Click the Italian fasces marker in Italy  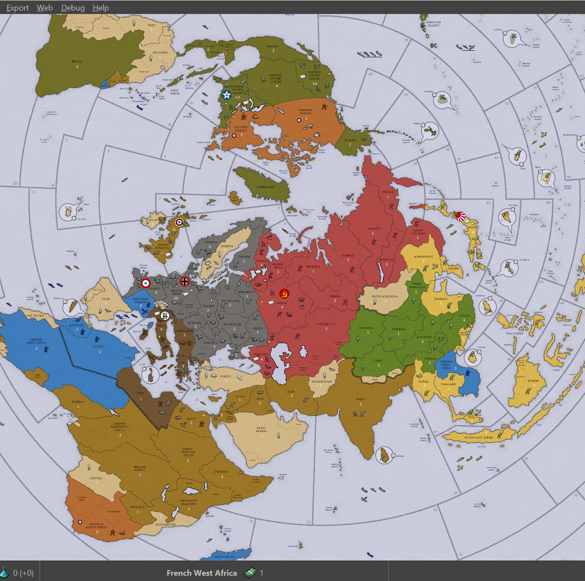(165, 315)
